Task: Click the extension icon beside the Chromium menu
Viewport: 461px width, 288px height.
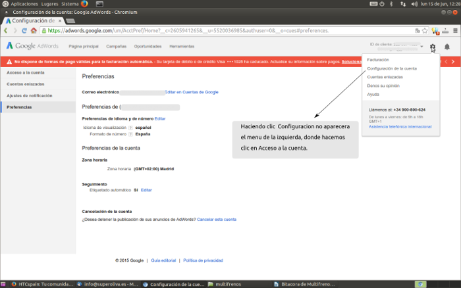Action: click(445, 30)
